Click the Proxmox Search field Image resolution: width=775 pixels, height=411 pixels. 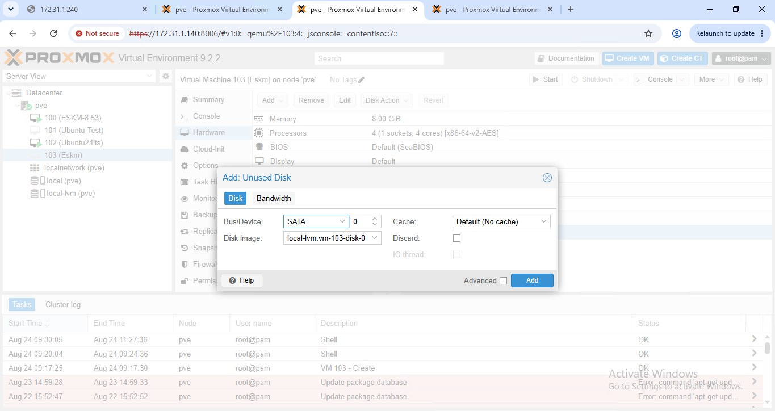click(x=379, y=58)
